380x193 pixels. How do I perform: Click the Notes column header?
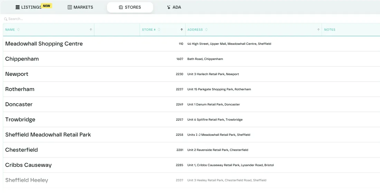(x=330, y=30)
